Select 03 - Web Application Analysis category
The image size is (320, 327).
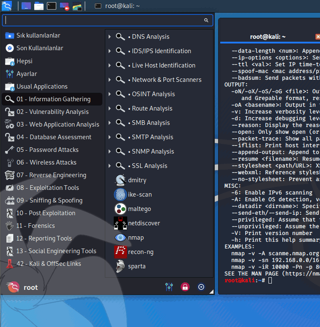click(x=52, y=124)
